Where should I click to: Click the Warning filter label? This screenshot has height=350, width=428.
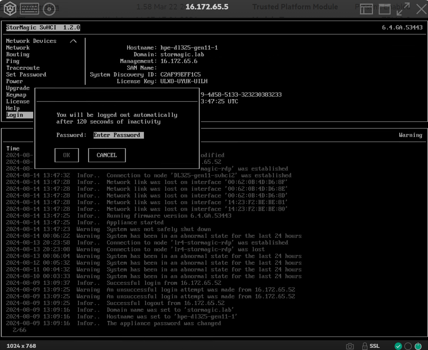(410, 135)
